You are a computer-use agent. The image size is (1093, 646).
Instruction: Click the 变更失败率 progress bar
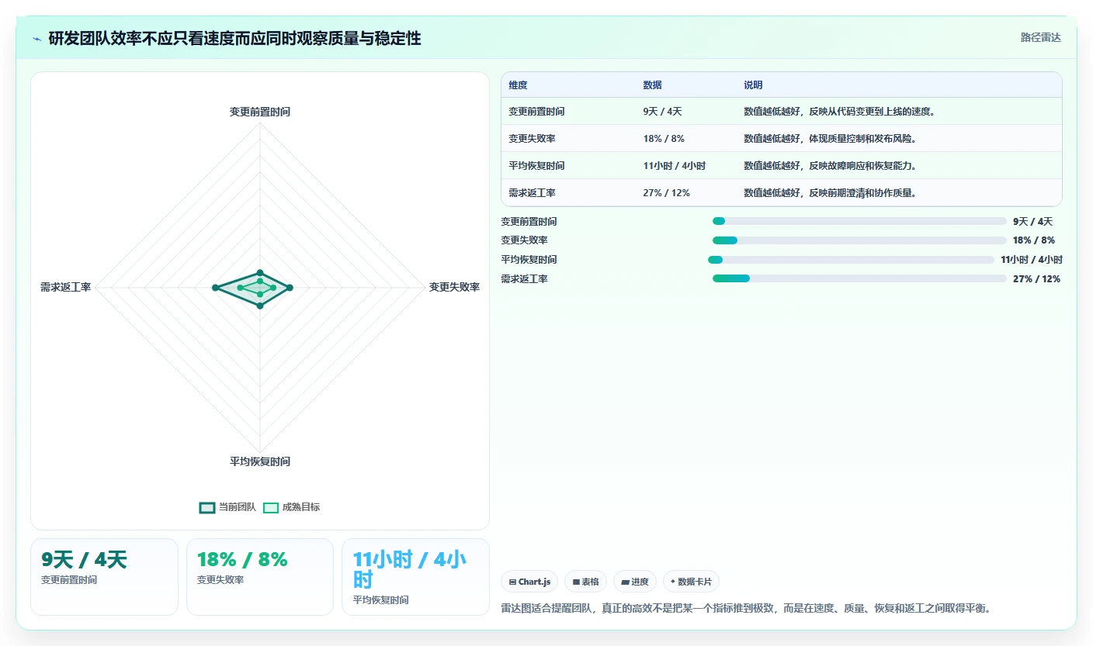coord(859,240)
